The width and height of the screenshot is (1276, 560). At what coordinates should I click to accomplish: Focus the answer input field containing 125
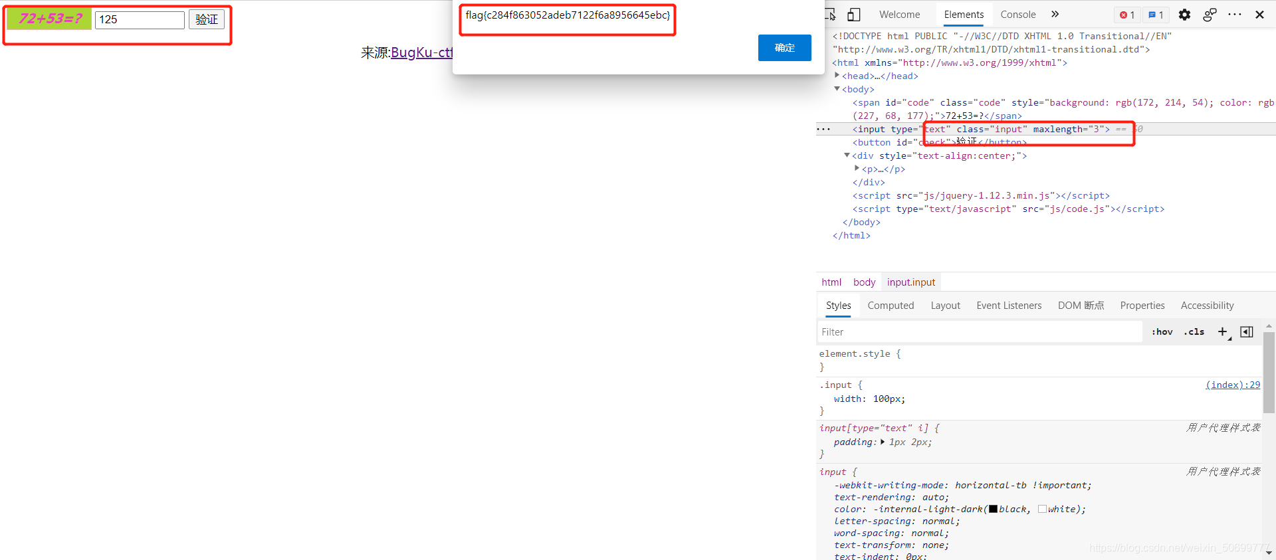(140, 19)
